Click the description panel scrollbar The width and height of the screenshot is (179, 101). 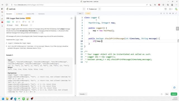pyautogui.click(x=75, y=41)
